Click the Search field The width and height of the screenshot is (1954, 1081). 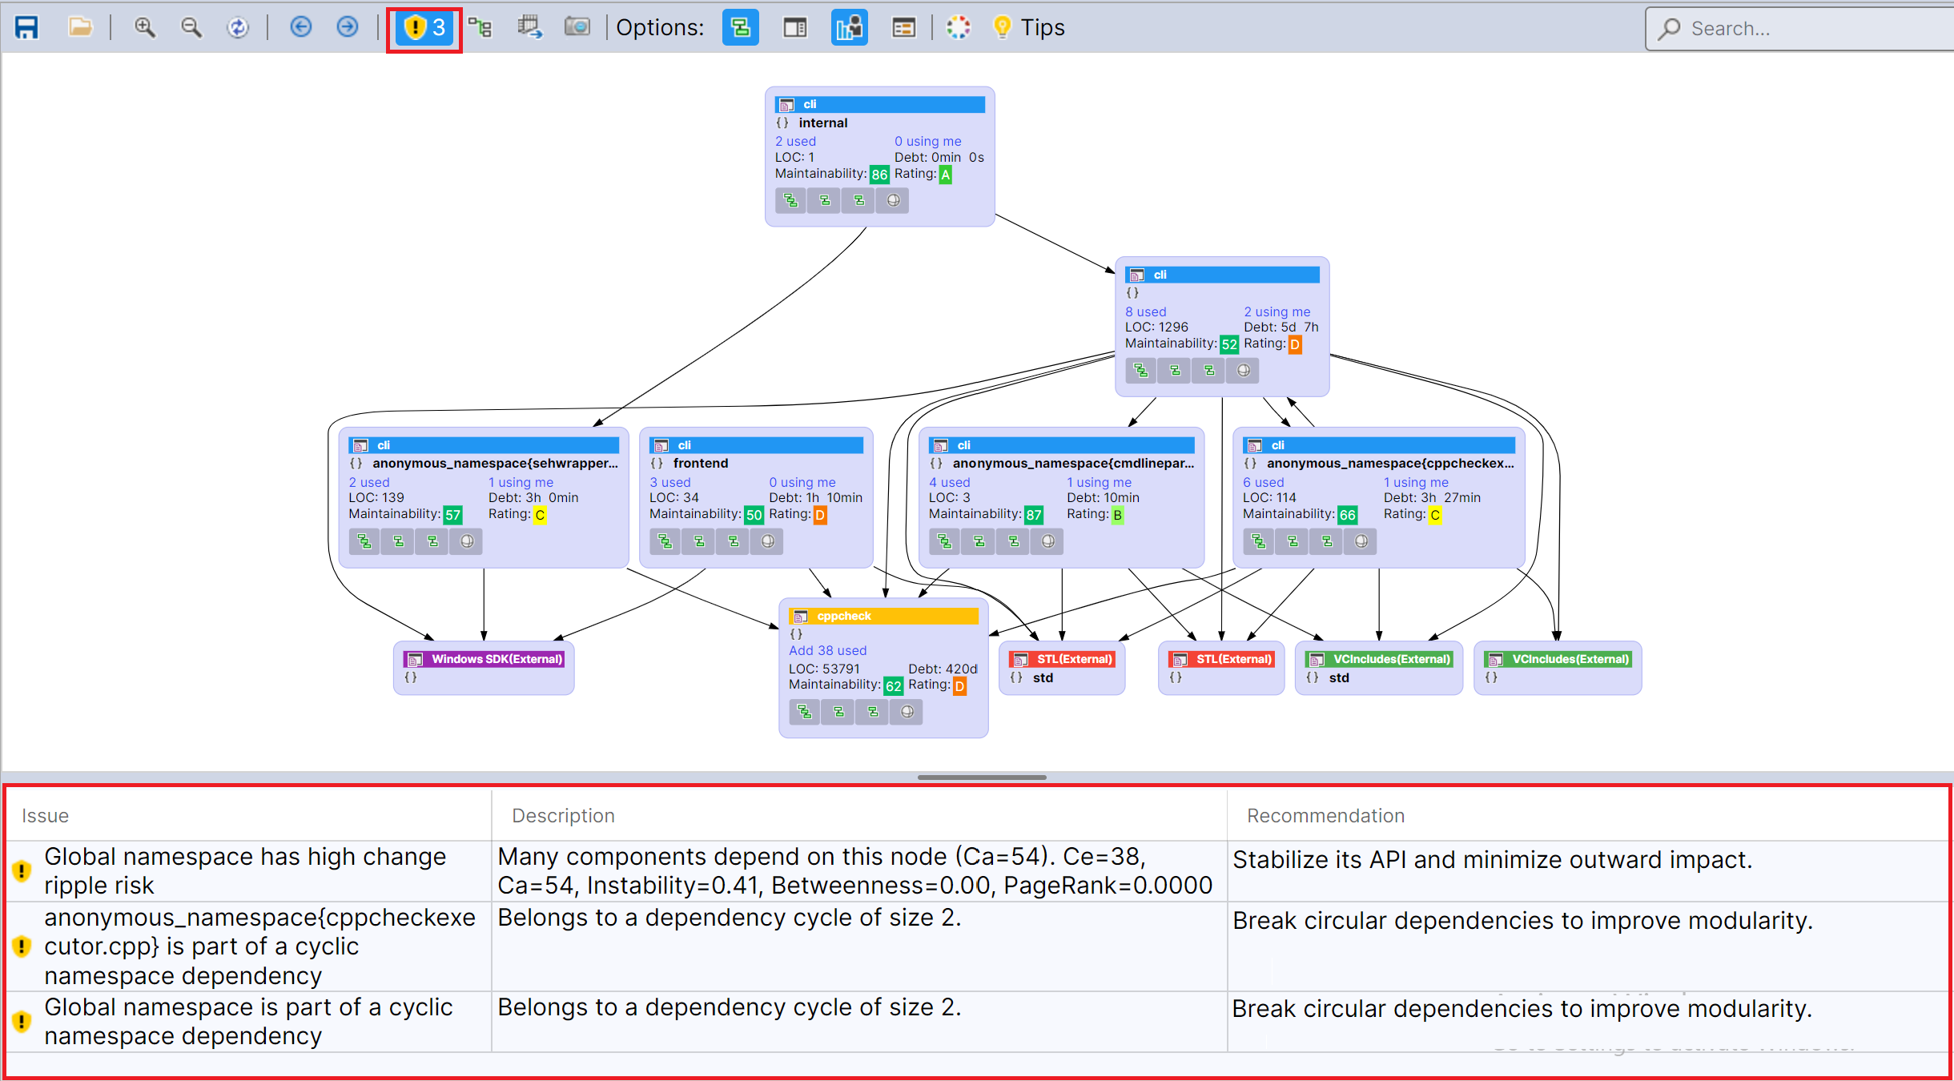(x=1794, y=29)
